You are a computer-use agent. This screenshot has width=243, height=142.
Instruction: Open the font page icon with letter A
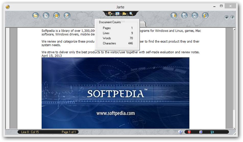tap(184, 16)
